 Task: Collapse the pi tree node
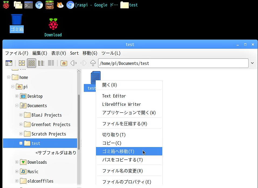coord(13,86)
